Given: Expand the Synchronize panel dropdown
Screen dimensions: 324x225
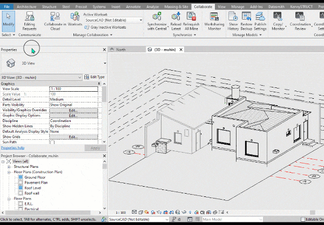Looking at the screenshot, I should [195, 35].
